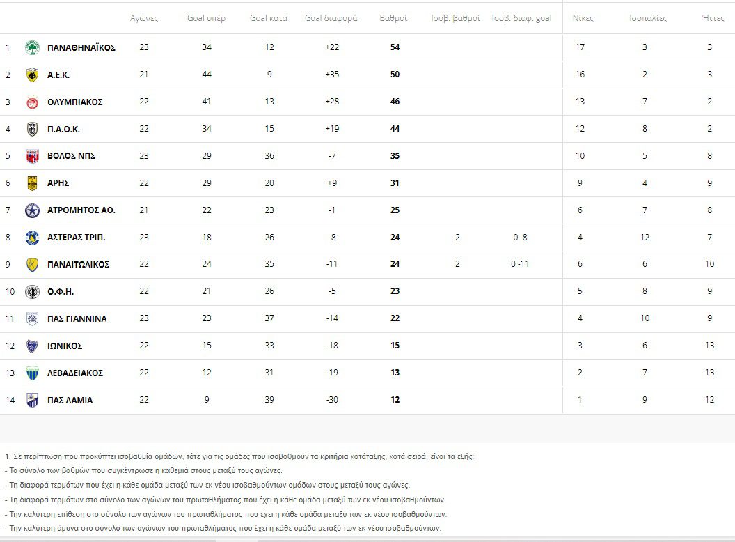
Task: Click the Asteras Tripolis club crest
Action: pyautogui.click(x=32, y=238)
